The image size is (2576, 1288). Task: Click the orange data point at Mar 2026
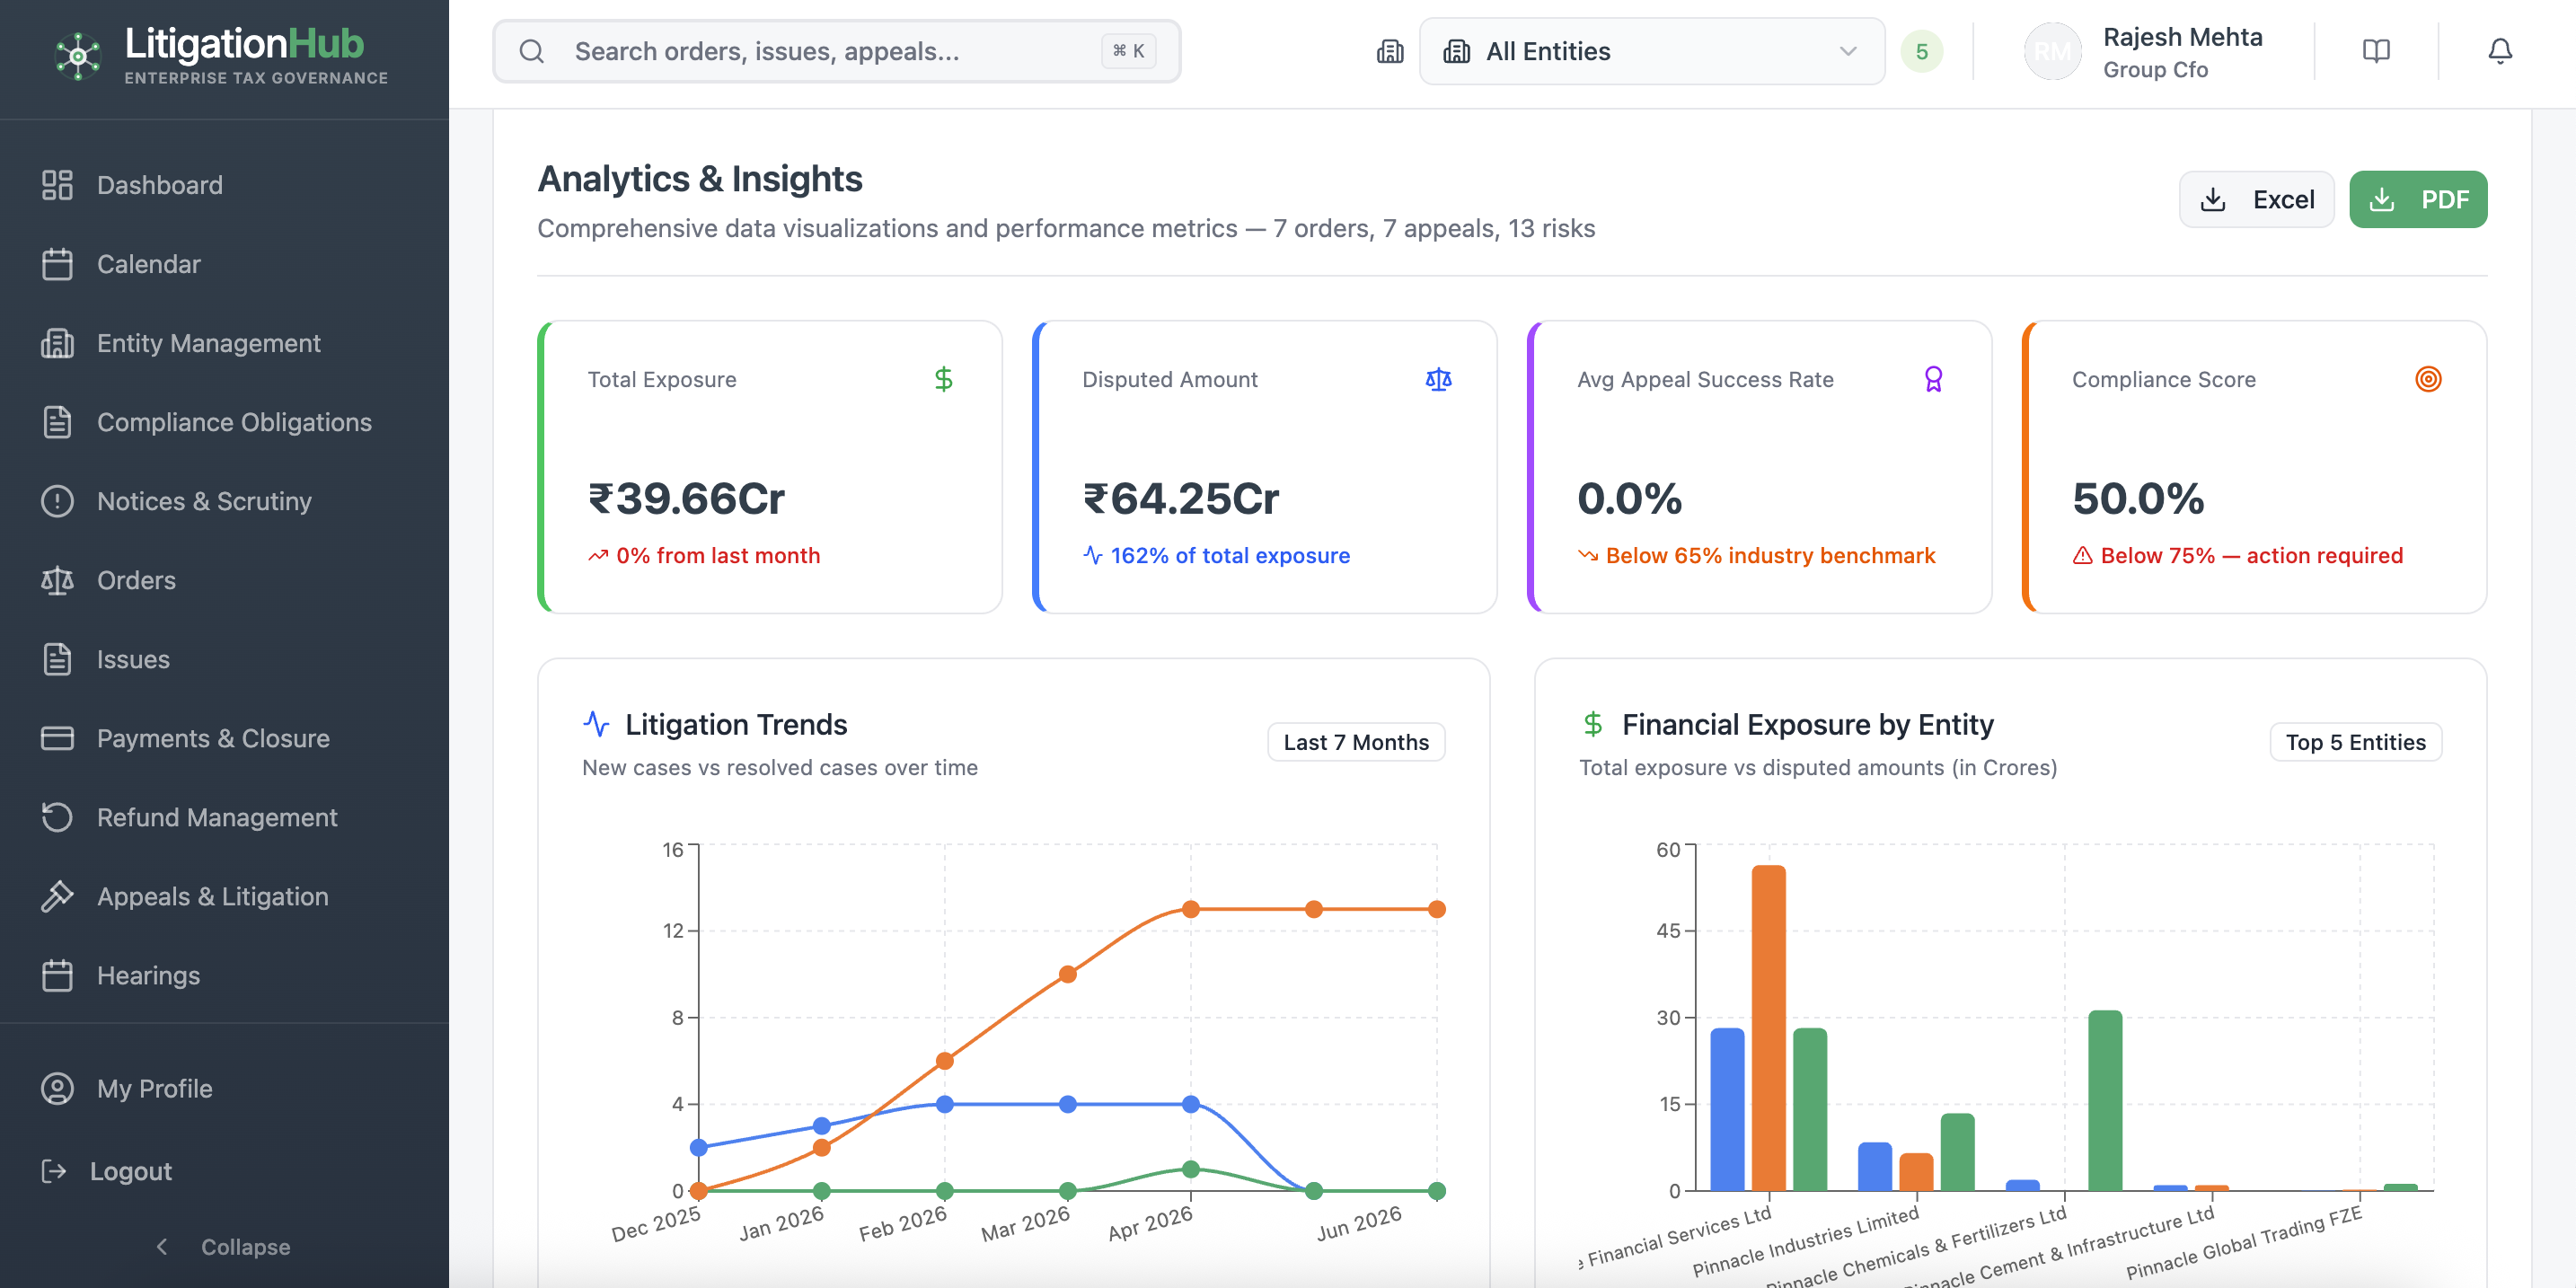(1067, 974)
